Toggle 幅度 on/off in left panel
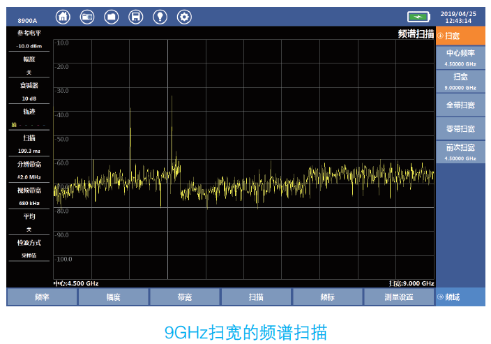Viewport: 491px width, 344px height. tap(29, 65)
